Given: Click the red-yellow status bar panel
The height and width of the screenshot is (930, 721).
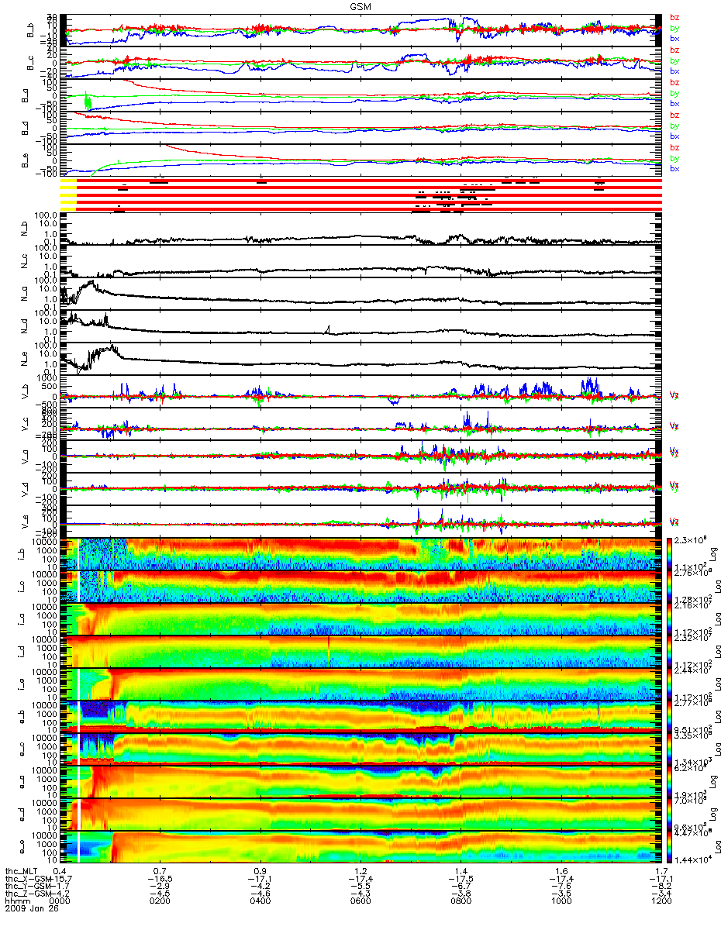Looking at the screenshot, I should [360, 195].
